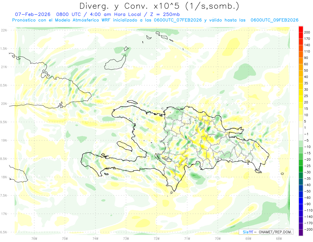Click the '-10' value on the color scale
Screen dimensions: 313x242
(x=308, y=147)
